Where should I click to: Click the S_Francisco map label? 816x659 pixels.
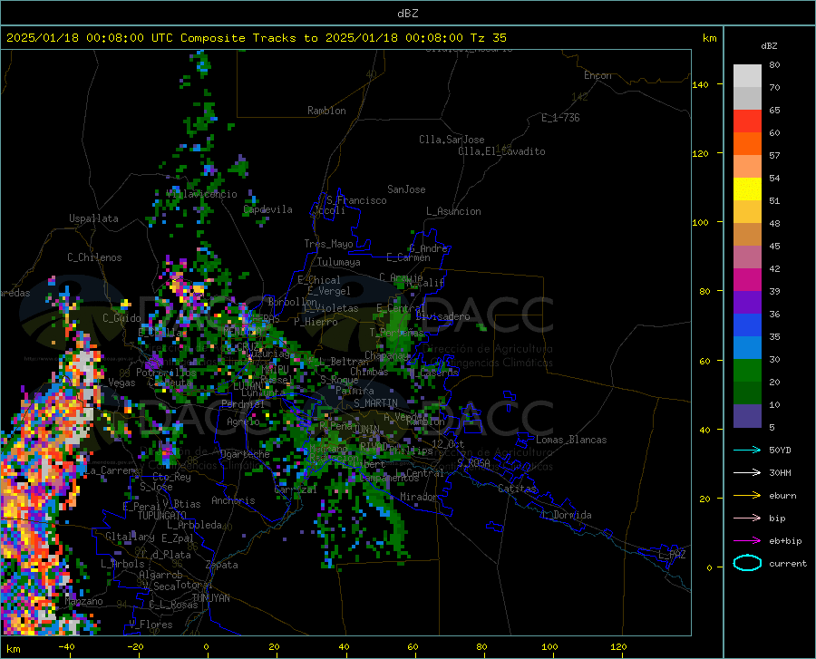356,200
